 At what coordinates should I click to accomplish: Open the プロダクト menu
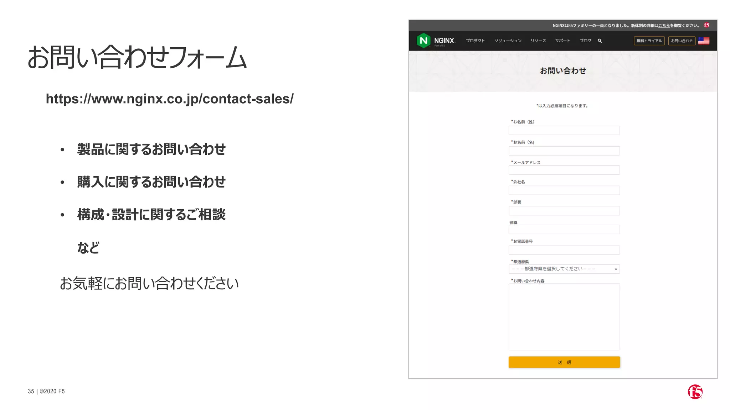pyautogui.click(x=475, y=41)
